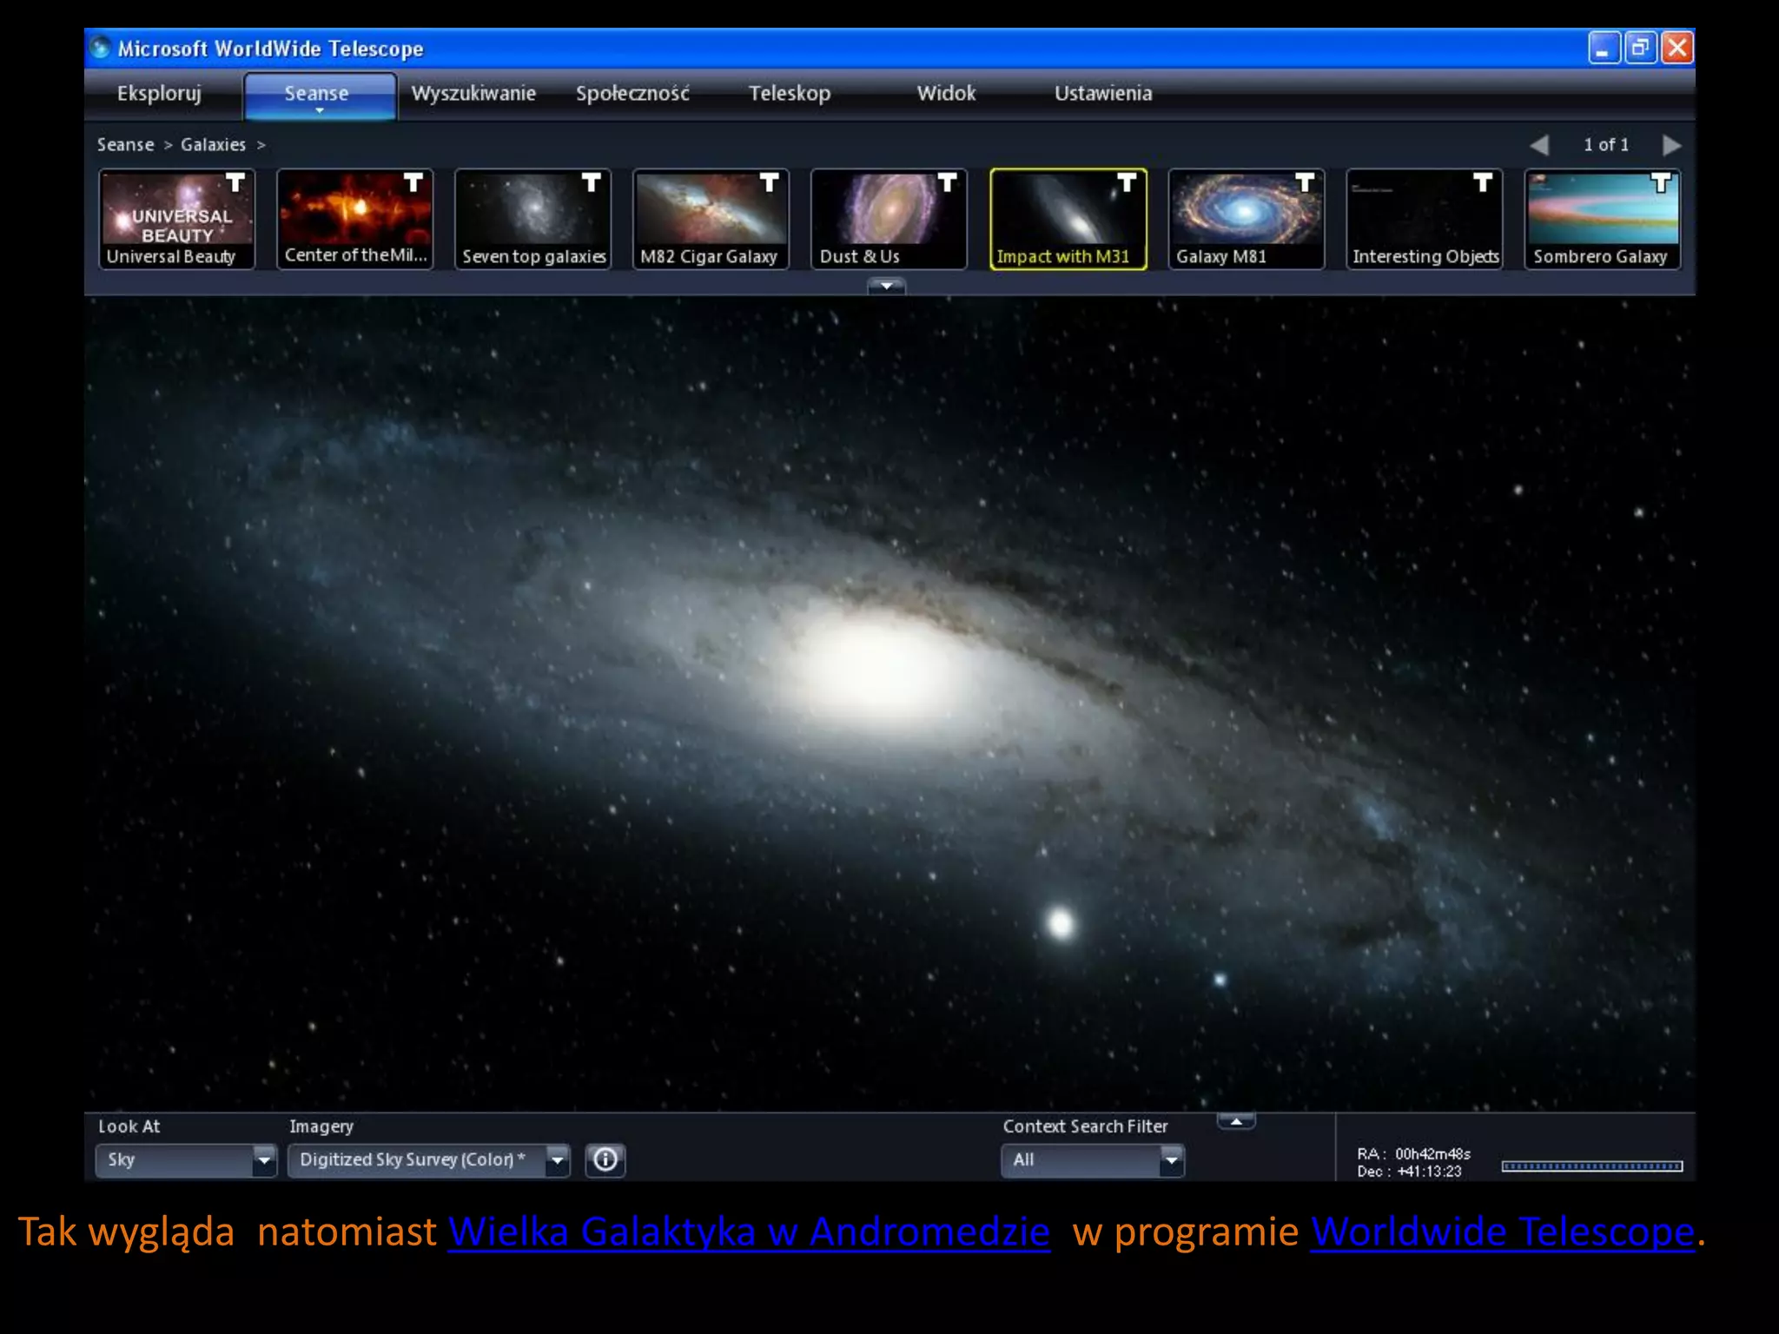
Task: Click the bright M32 satellite galaxy in the sky view
Action: 1061,922
